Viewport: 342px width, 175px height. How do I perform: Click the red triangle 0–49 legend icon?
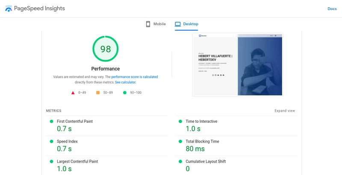click(x=73, y=92)
